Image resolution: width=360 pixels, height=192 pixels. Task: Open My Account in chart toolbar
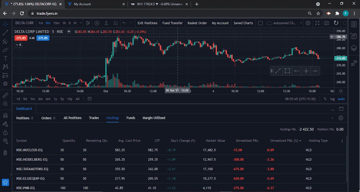[220, 23]
